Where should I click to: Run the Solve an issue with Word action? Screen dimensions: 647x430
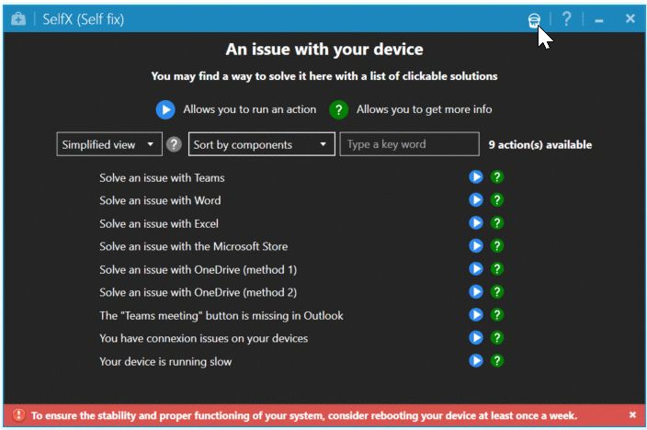pos(476,200)
